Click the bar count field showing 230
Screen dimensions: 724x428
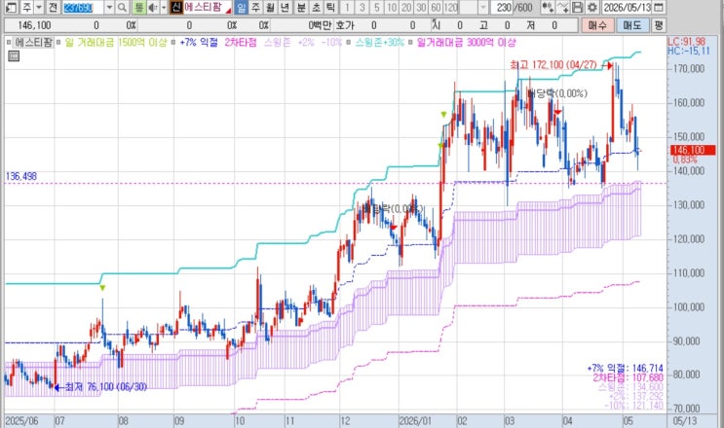click(503, 8)
